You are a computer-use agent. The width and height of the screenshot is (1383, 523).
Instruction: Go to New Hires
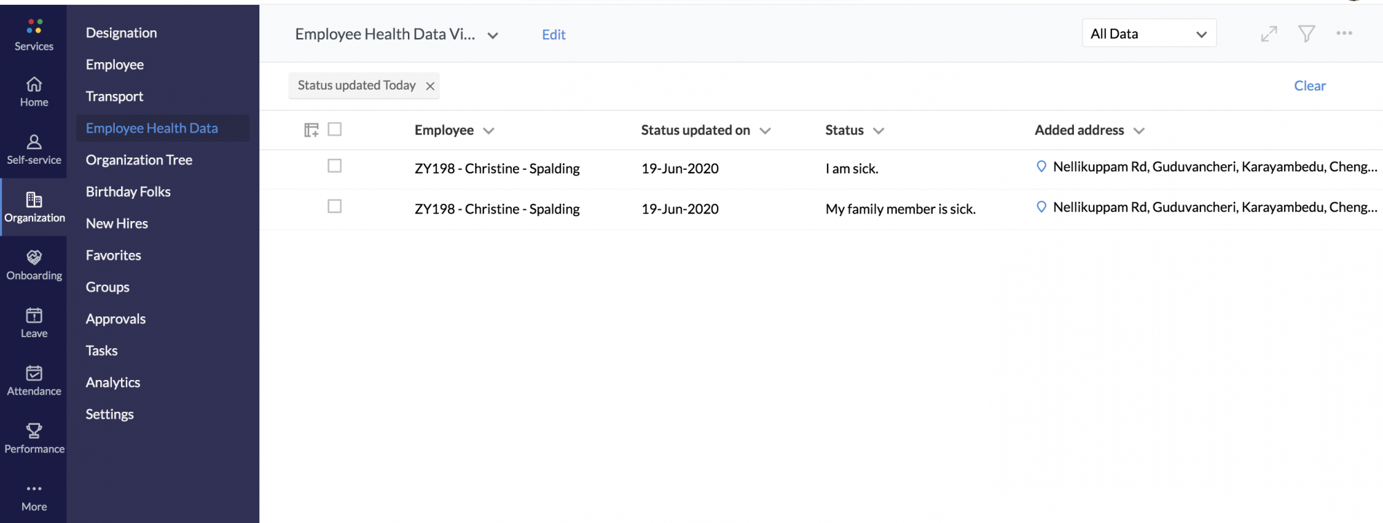point(117,223)
